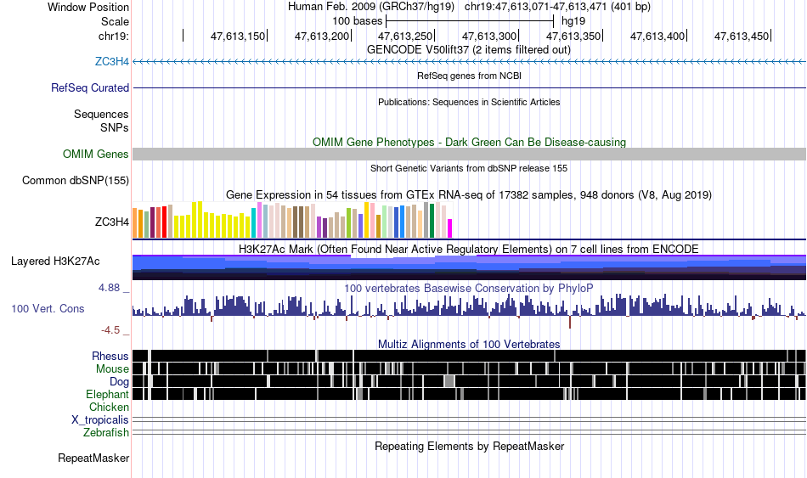807x478 pixels.
Task: Select the Common dbSNP(155) track label
Action: coord(75,181)
